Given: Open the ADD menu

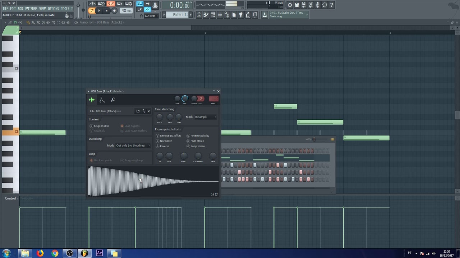Looking at the screenshot, I should point(20,9).
